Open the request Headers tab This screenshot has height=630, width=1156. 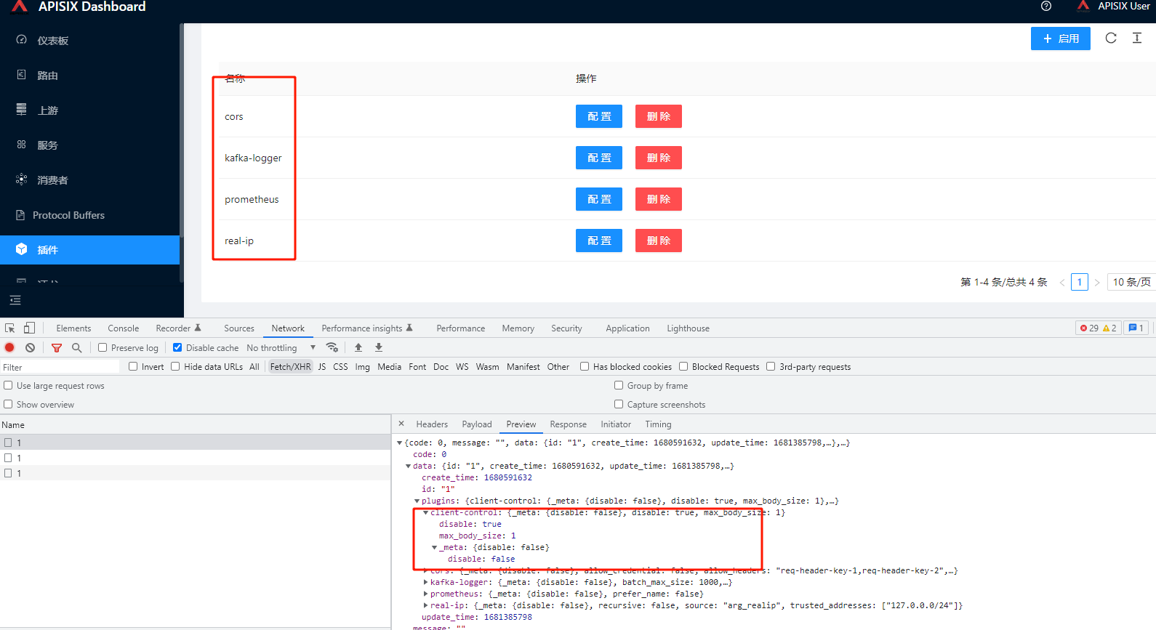(432, 424)
